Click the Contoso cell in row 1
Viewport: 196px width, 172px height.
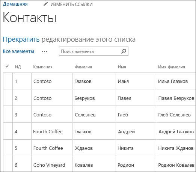pyautogui.click(x=52, y=81)
